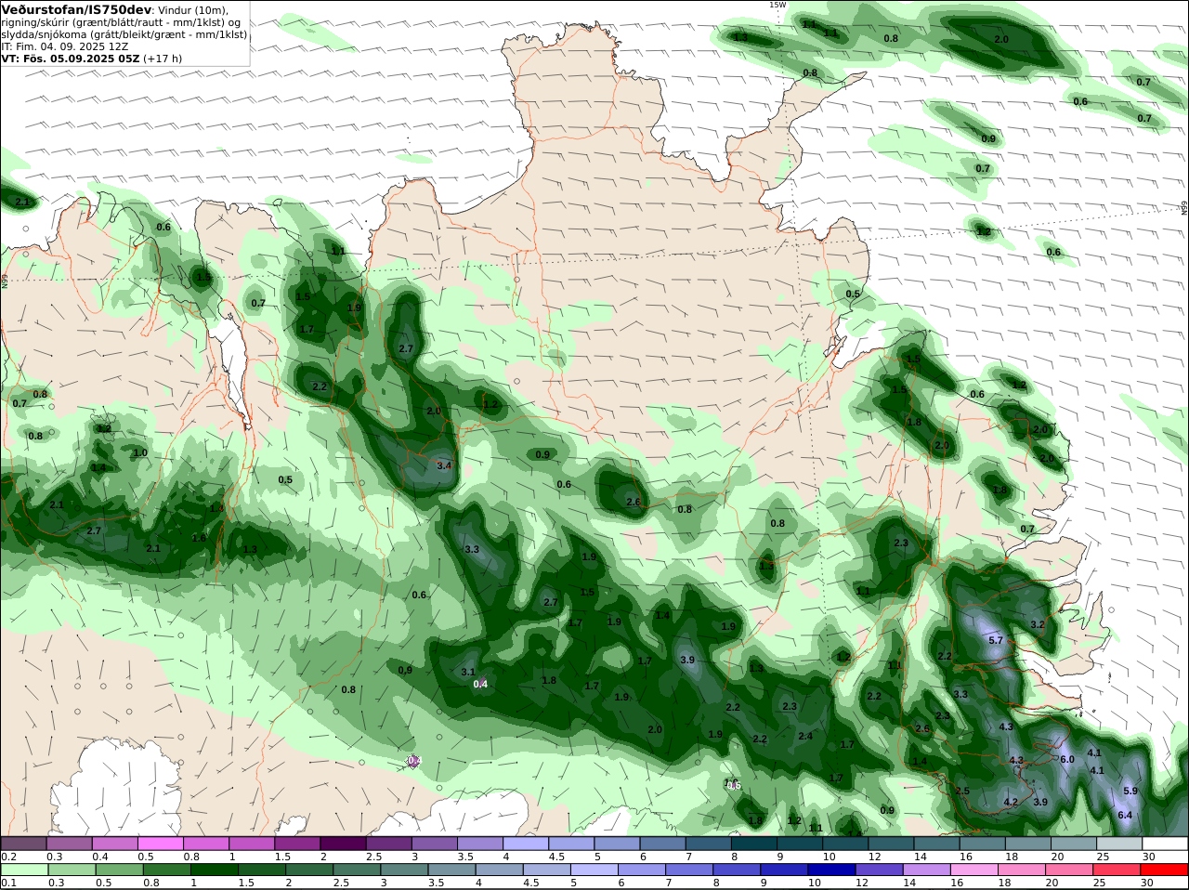Click the 4.2 precipitation value on map
This screenshot has height=890, width=1189.
click(x=1011, y=802)
